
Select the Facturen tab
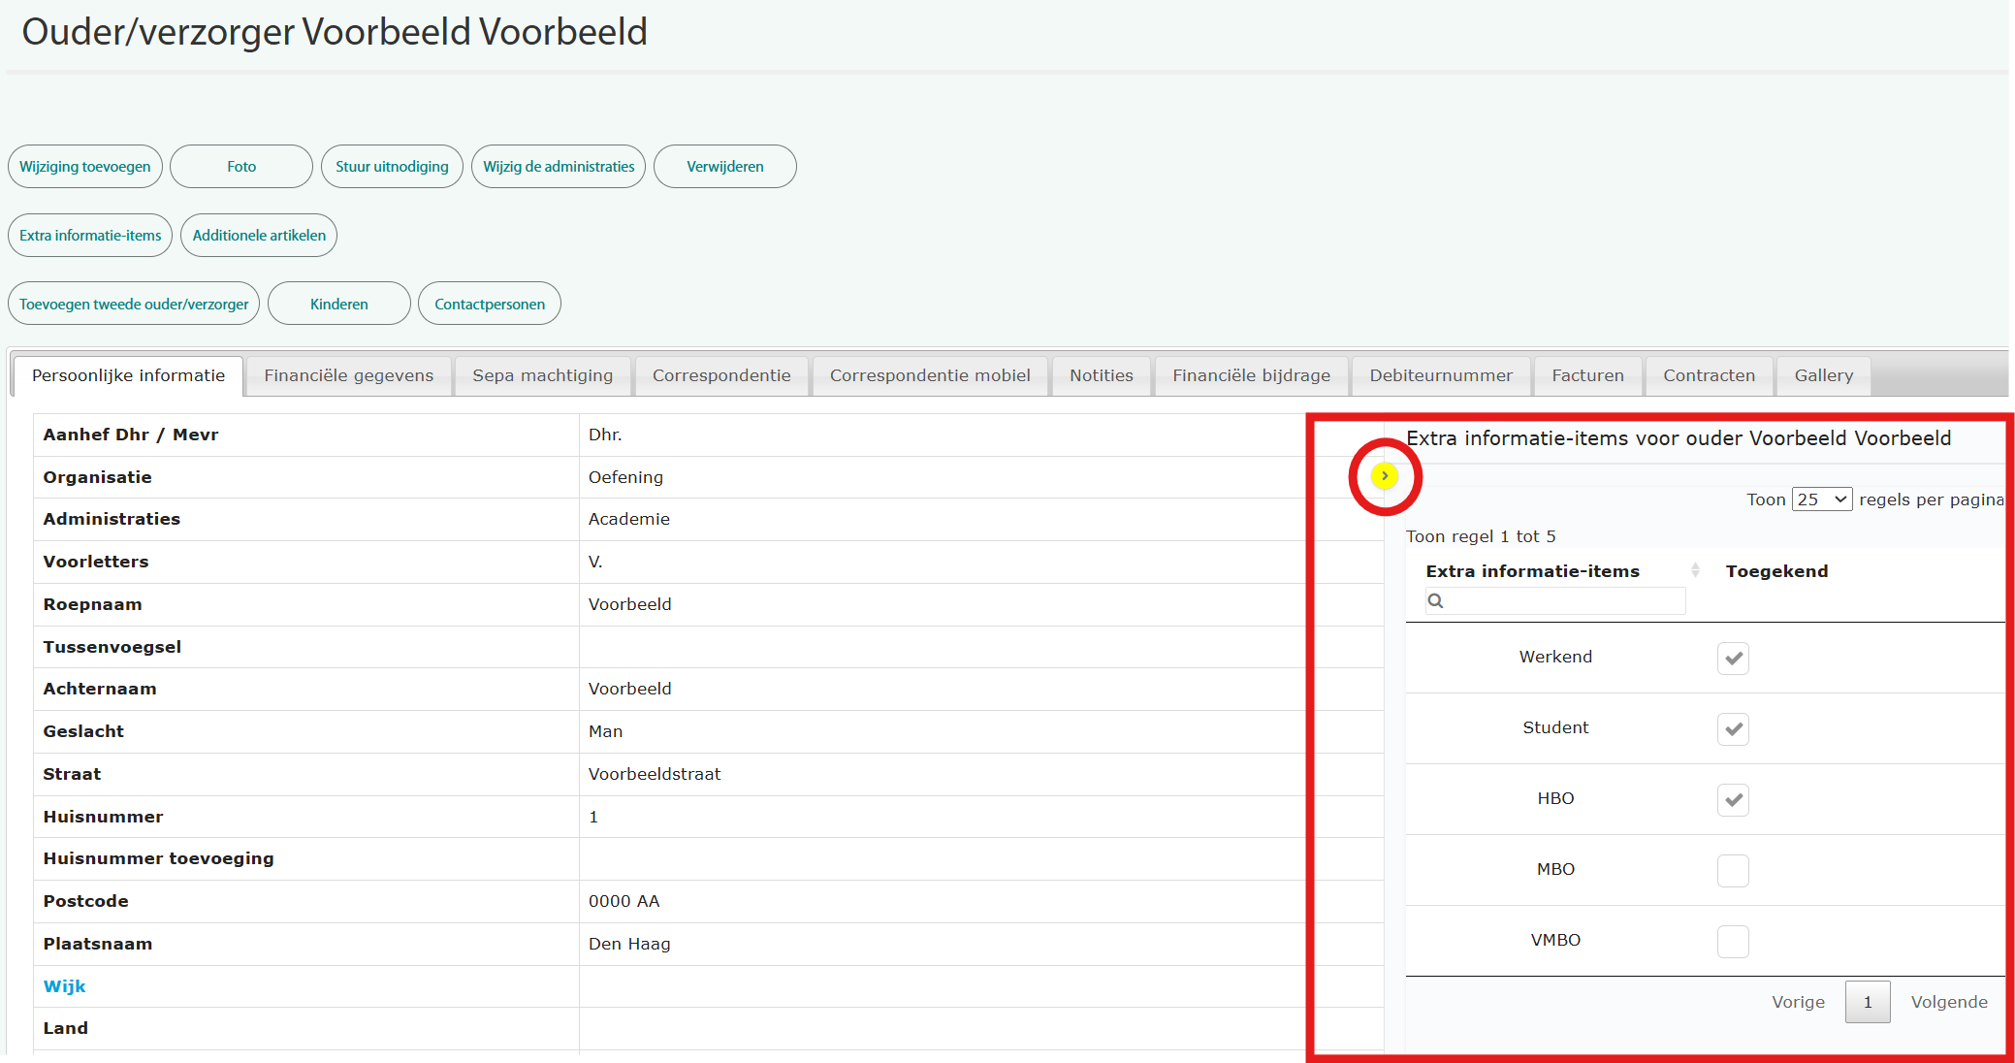1587,375
